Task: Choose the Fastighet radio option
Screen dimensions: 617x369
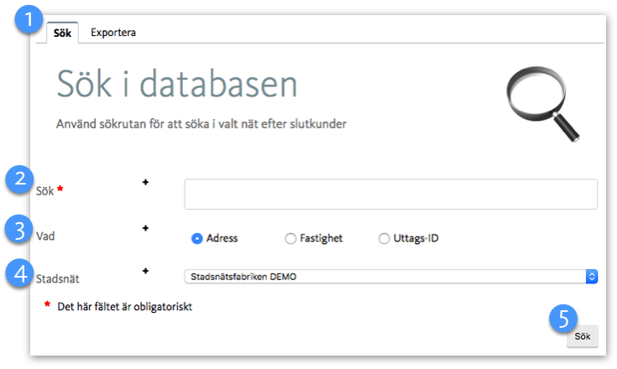Action: pyautogui.click(x=291, y=238)
